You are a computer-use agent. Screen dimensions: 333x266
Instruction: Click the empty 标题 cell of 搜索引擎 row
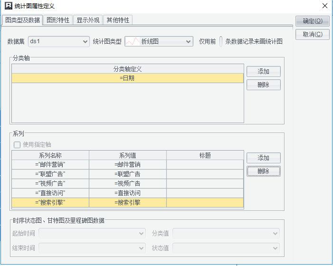tap(205, 202)
